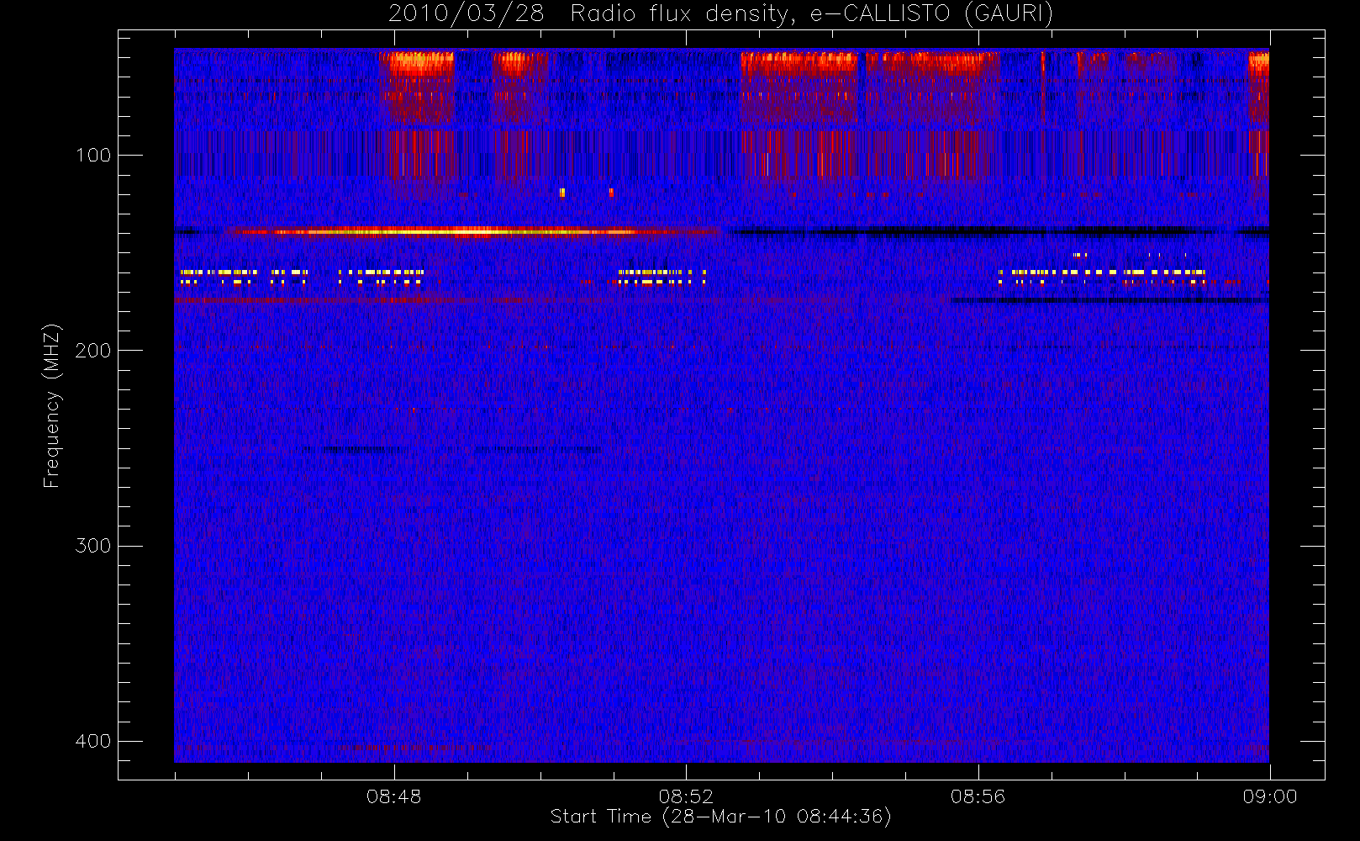1360x841 pixels.
Task: Click the 300 frequency tick label
Action: pyautogui.click(x=92, y=545)
